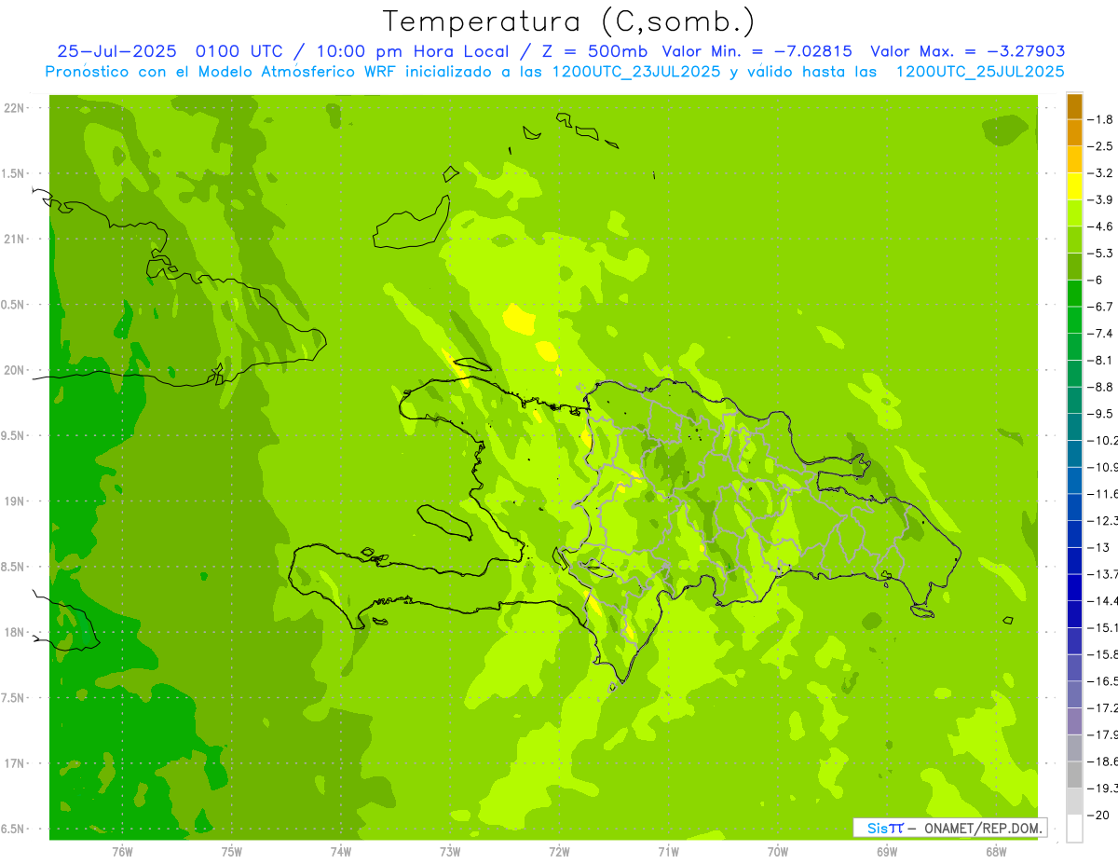
Task: Click the '22N' latitude label
Action: pos(13,108)
